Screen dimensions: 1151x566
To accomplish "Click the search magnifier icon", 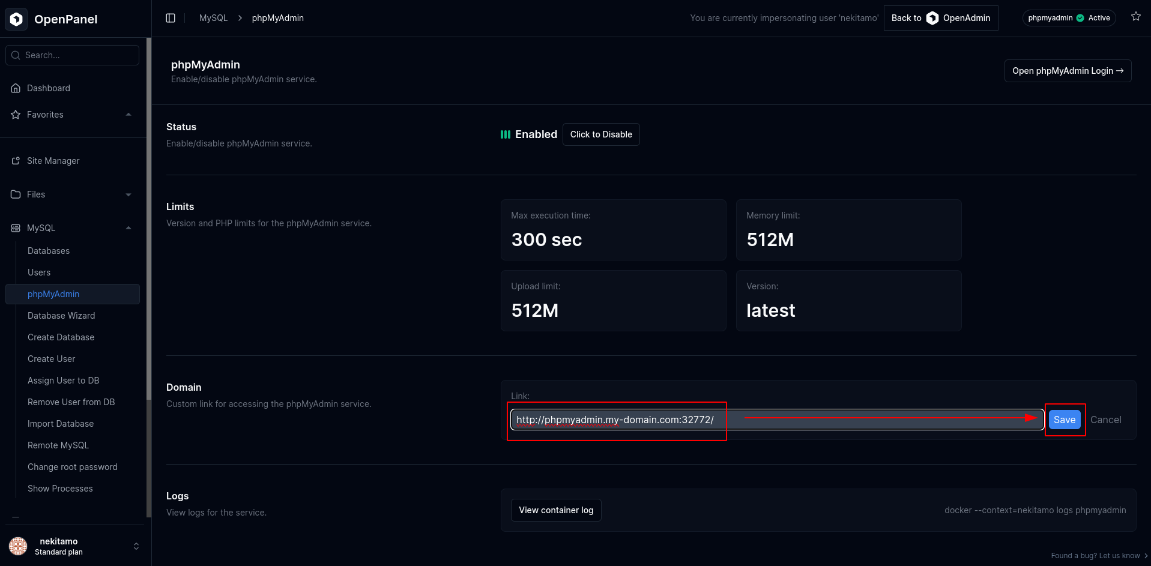I will pyautogui.click(x=16, y=55).
